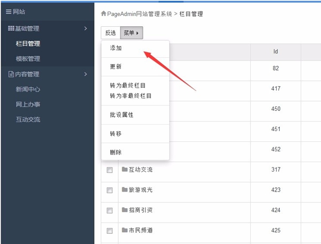The image size is (321, 244).
Task: Open the 菜单 dropdown button
Action: tap(132, 33)
